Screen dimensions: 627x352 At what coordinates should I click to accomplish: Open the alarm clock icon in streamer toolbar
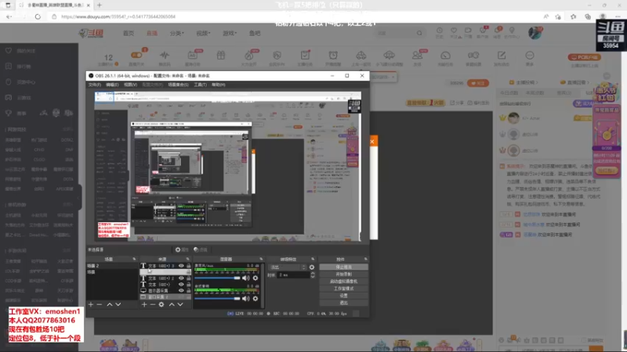tap(332, 56)
